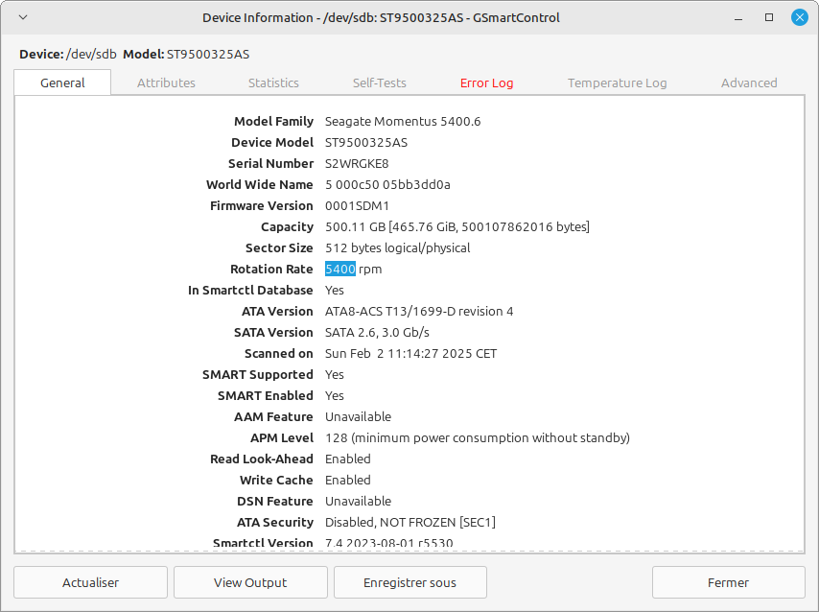Close the window with the blue X button

[x=799, y=17]
